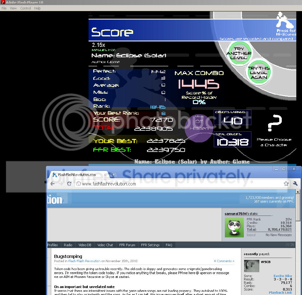Open the View menu in Flash Player
The image size is (302, 295).
click(x=13, y=8)
